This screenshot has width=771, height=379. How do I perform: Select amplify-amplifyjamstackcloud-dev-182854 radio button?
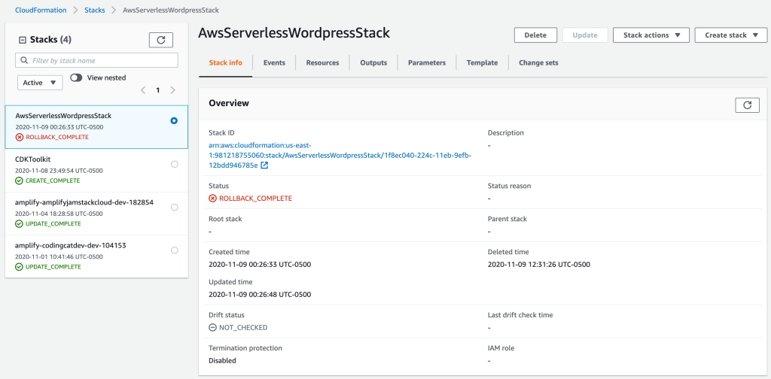pyautogui.click(x=174, y=208)
